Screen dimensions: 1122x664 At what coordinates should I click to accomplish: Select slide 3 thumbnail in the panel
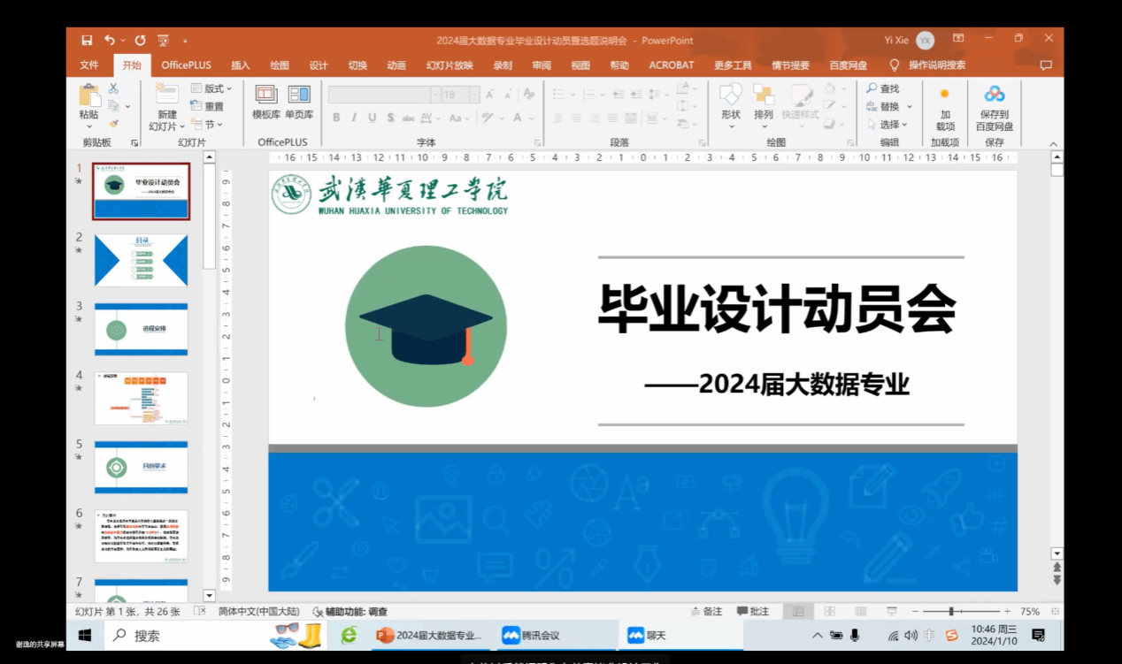coord(142,330)
